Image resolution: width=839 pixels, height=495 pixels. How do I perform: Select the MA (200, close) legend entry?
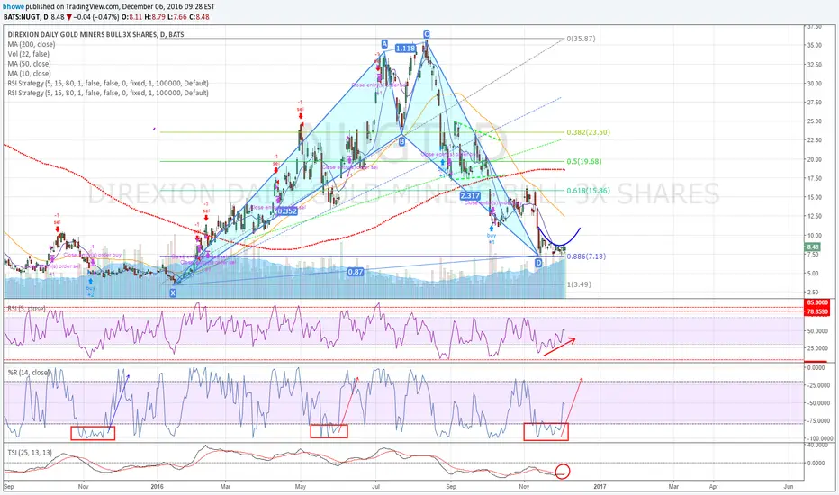click(x=31, y=44)
